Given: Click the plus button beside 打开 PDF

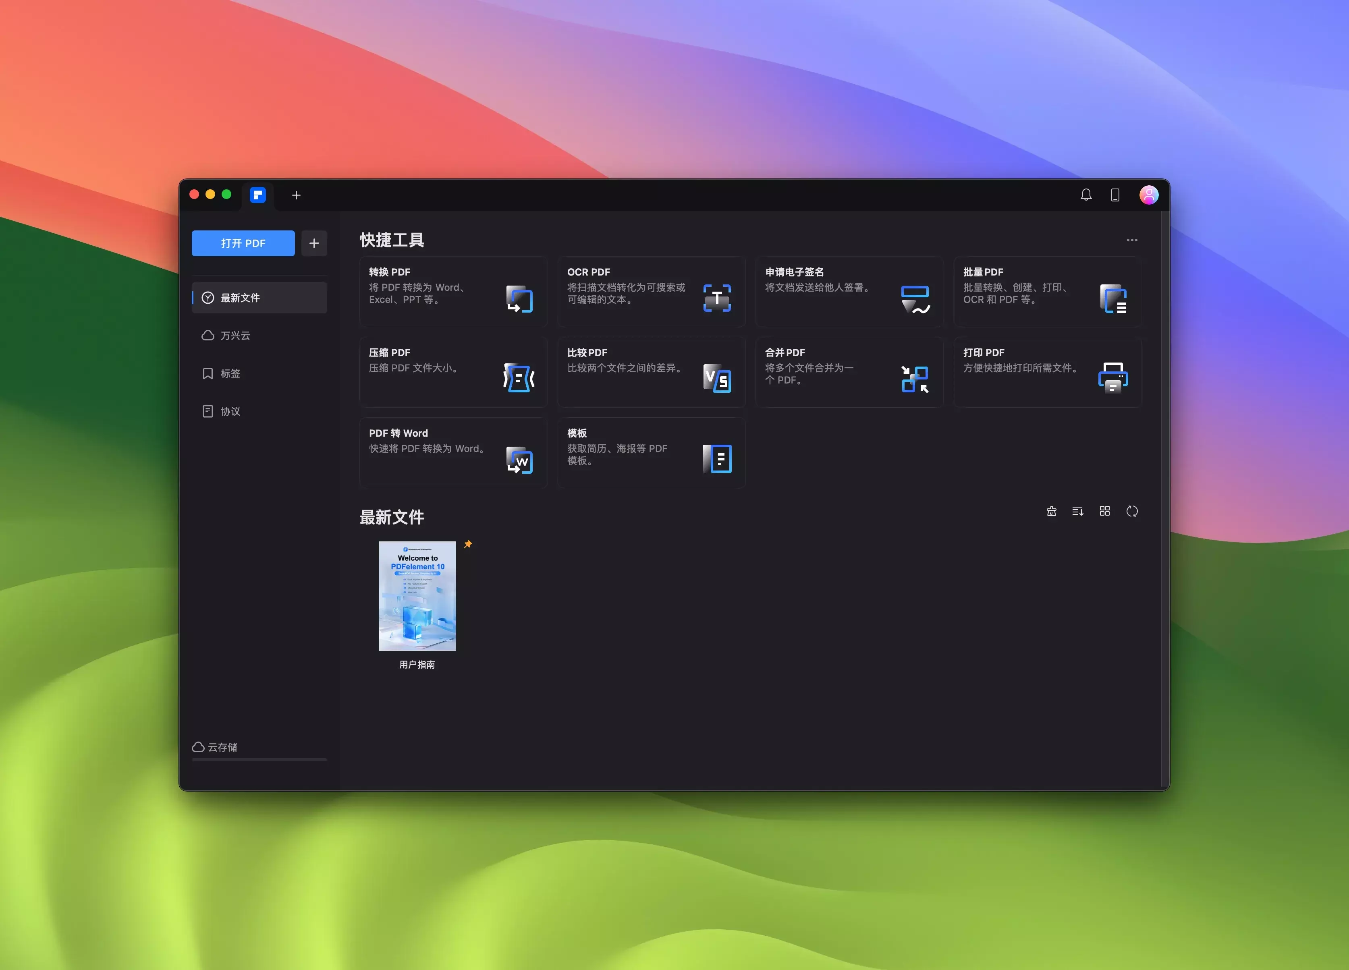Looking at the screenshot, I should (x=314, y=243).
